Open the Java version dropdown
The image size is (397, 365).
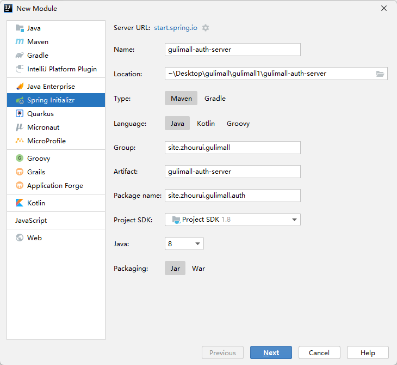click(x=184, y=244)
